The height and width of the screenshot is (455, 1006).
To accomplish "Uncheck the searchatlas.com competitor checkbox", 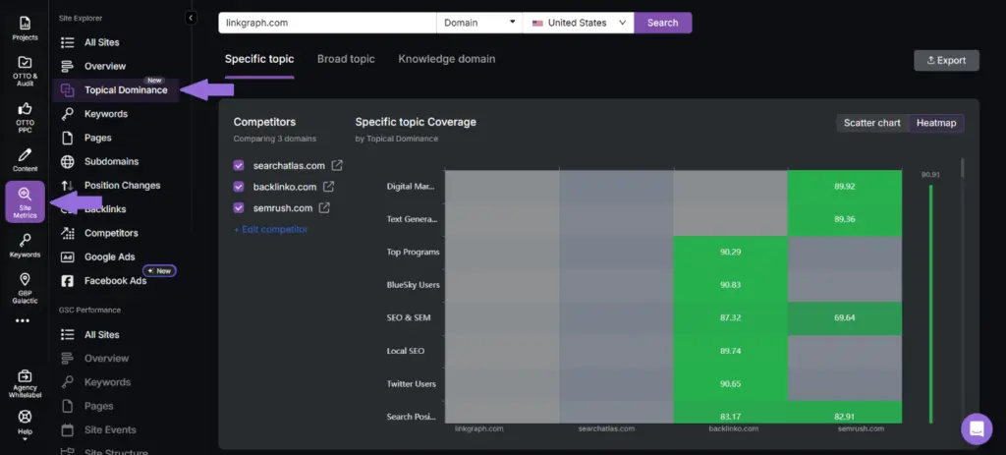I will click(239, 165).
